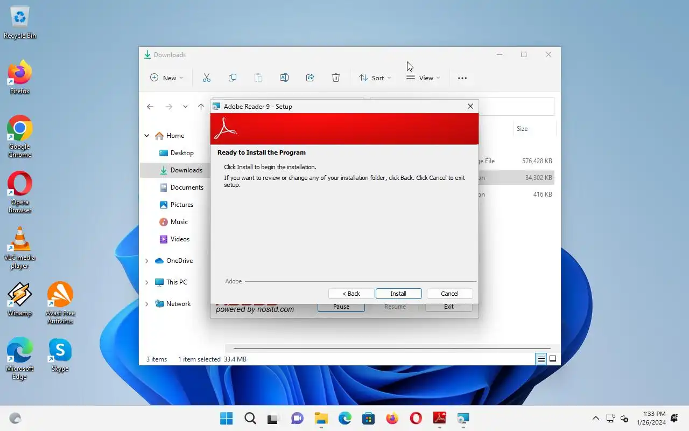Click the Size column header
Viewport: 689px width, 431px height.
pyautogui.click(x=522, y=129)
